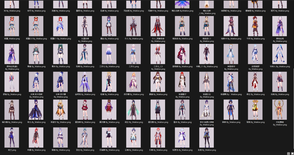Select the 水神 芙卡洛斯 By_Makise.png thumbnail

[x=36, y=81]
